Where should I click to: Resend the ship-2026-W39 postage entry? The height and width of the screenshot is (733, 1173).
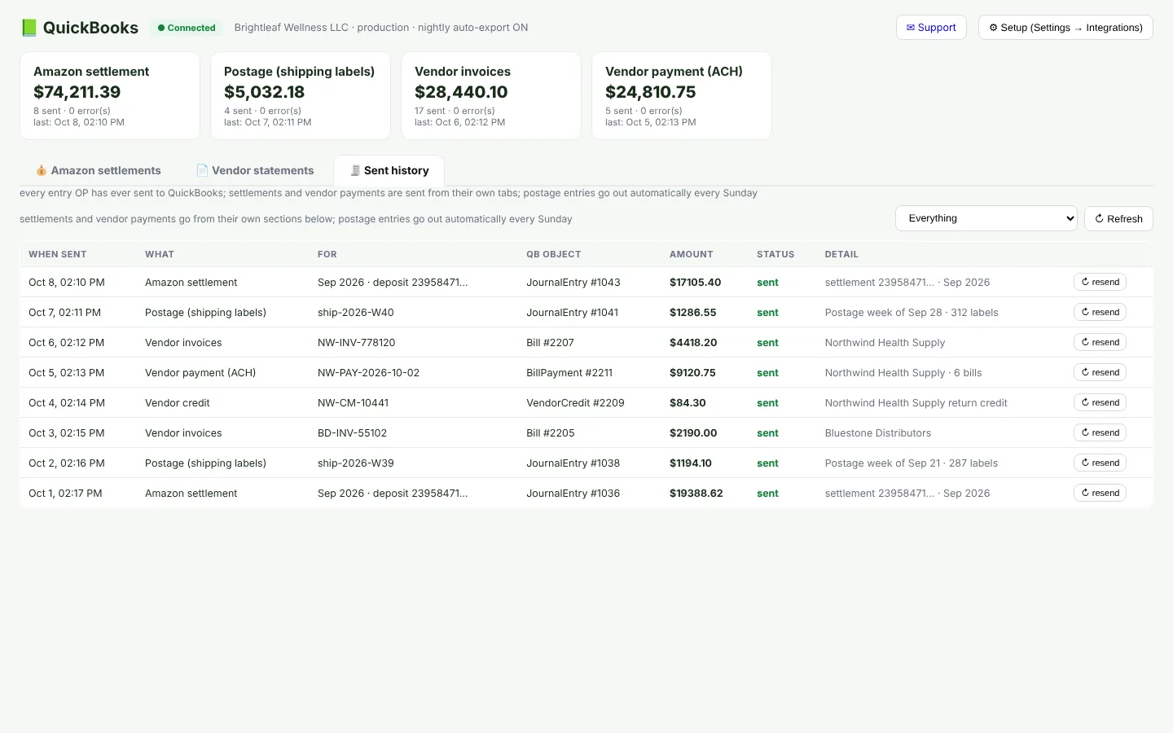[1100, 463]
